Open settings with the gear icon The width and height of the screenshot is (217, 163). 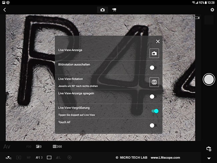[x=212, y=10]
